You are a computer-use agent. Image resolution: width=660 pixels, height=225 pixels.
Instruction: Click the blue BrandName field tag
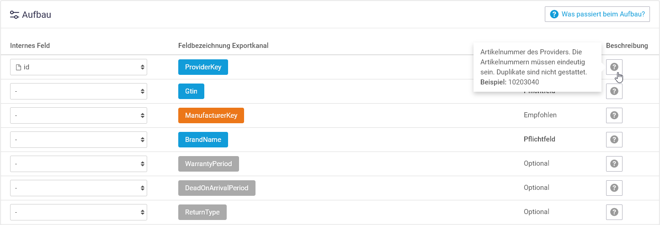(203, 140)
